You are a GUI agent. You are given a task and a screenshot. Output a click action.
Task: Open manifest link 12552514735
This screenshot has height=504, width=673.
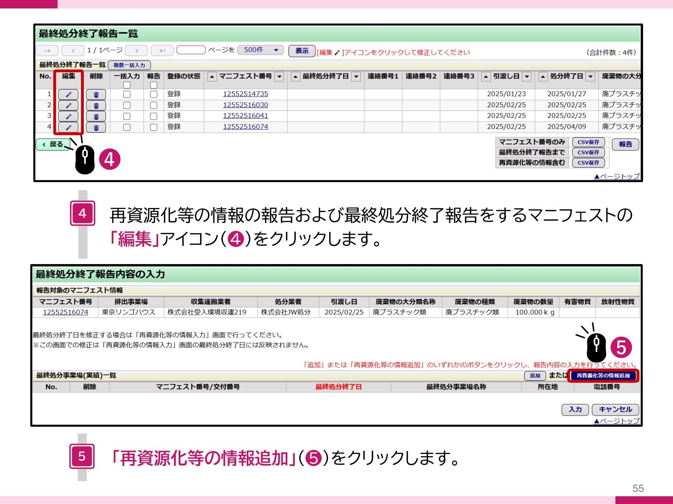point(245,94)
